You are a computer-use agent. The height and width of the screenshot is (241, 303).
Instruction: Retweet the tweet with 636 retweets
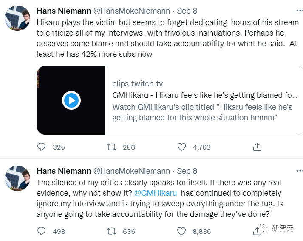111,231
